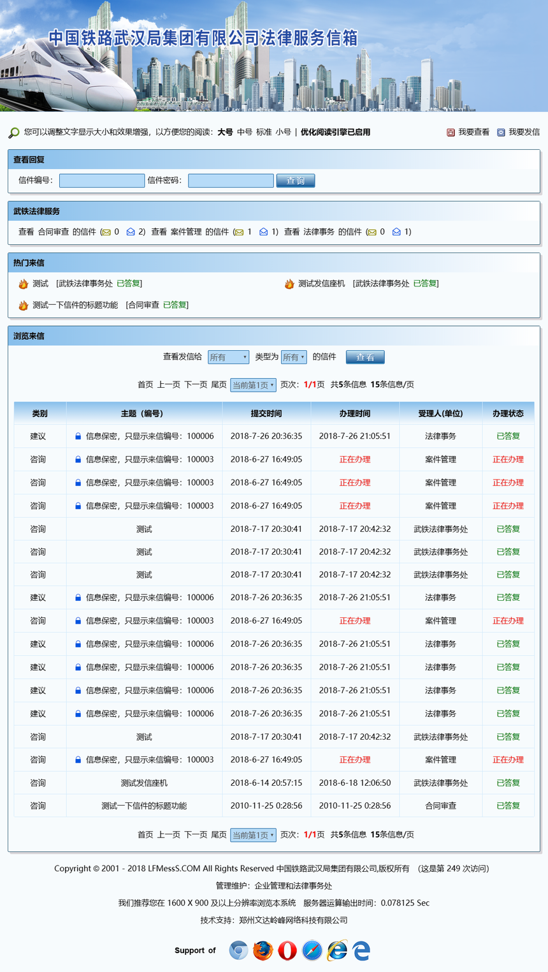Click the Internet Explorer icon

click(337, 950)
